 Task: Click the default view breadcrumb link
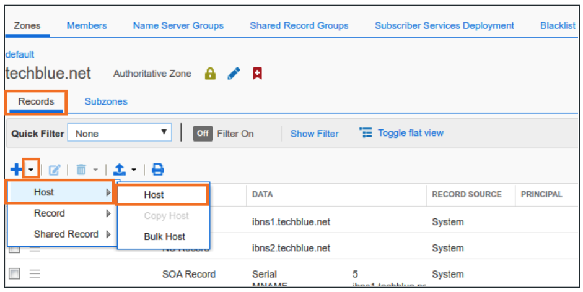click(20, 54)
